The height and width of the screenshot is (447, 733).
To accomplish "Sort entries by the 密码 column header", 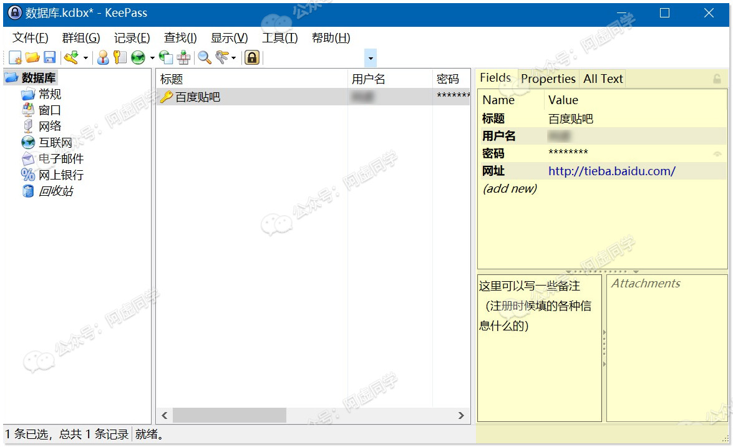I will click(x=451, y=79).
